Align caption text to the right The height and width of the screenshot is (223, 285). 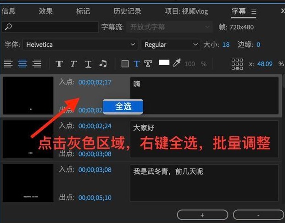[37, 64]
